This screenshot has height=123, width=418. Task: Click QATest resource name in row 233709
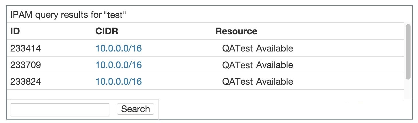[x=237, y=65]
